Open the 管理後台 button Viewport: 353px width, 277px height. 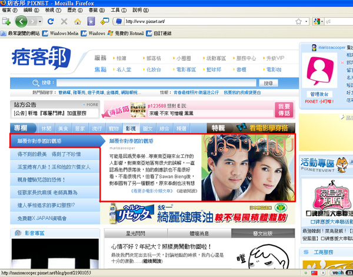tap(319, 94)
